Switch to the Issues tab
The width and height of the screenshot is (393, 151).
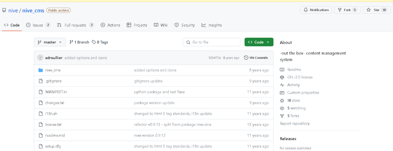[x=38, y=25]
